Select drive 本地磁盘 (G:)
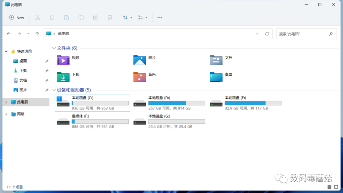Image resolution: width=343 pixels, height=193 pixels. [x=169, y=121]
